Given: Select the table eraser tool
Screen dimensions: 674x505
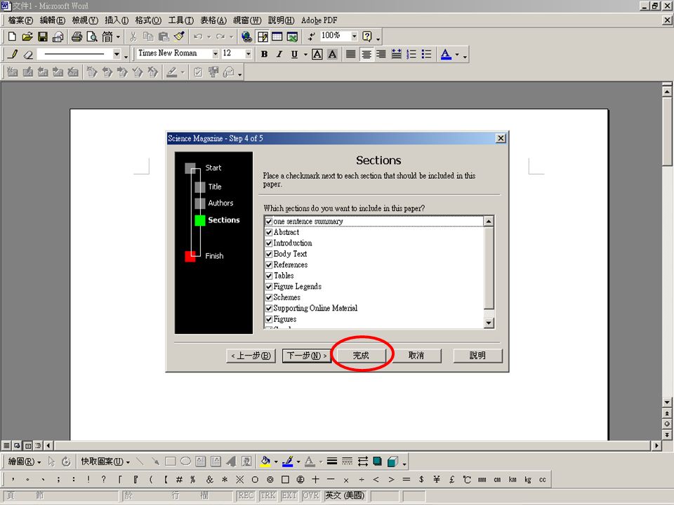Looking at the screenshot, I should [28, 54].
